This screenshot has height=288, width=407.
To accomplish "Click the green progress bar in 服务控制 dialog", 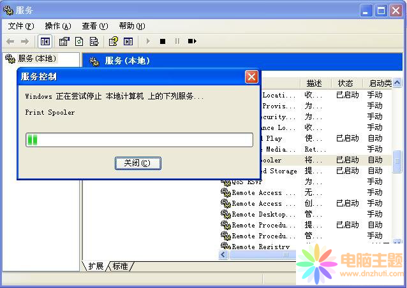I will pyautogui.click(x=139, y=140).
